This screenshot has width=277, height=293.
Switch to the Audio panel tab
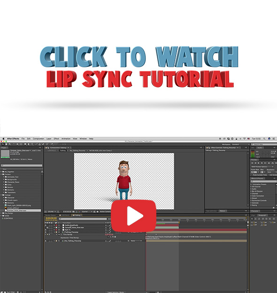tap(260, 148)
